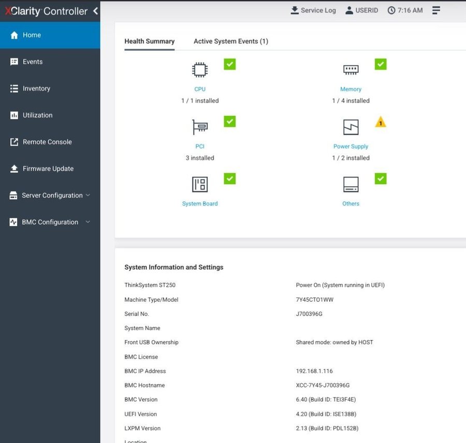This screenshot has height=443, width=466.
Task: Open the USERID account menu
Action: [x=361, y=10]
